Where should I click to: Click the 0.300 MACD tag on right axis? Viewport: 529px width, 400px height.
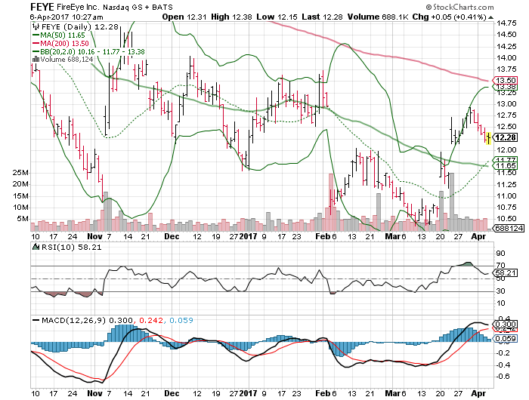point(505,325)
